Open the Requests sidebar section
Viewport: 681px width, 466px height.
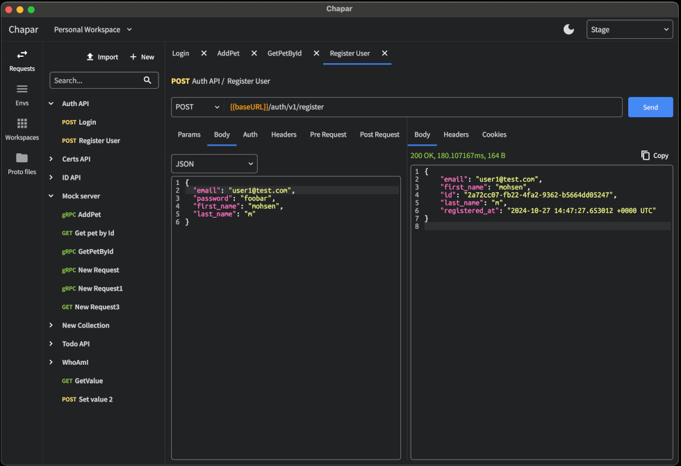coord(22,60)
